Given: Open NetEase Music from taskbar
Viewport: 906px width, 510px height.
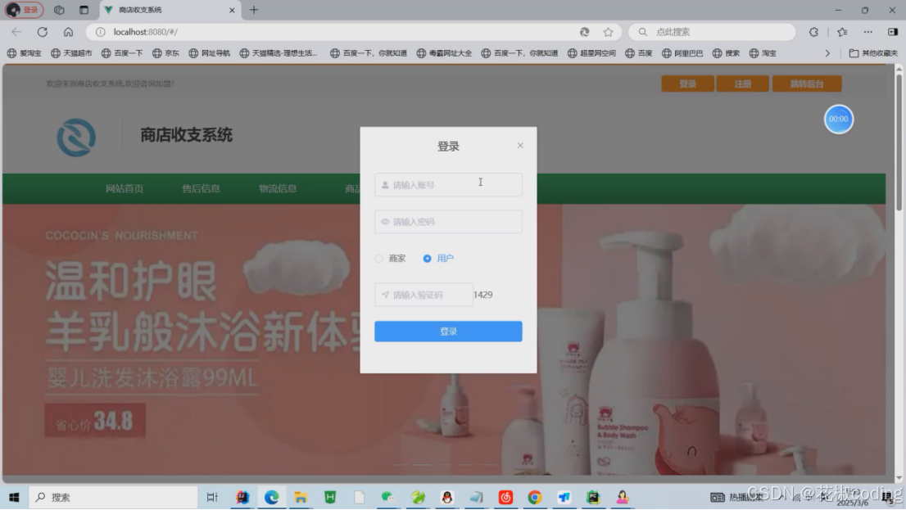Looking at the screenshot, I should [505, 497].
